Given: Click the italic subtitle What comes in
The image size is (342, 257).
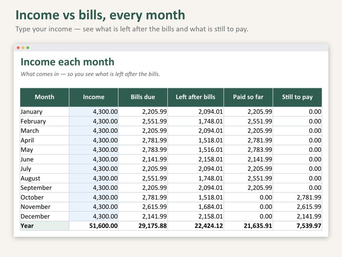Looking at the screenshot, I should (x=90, y=74).
